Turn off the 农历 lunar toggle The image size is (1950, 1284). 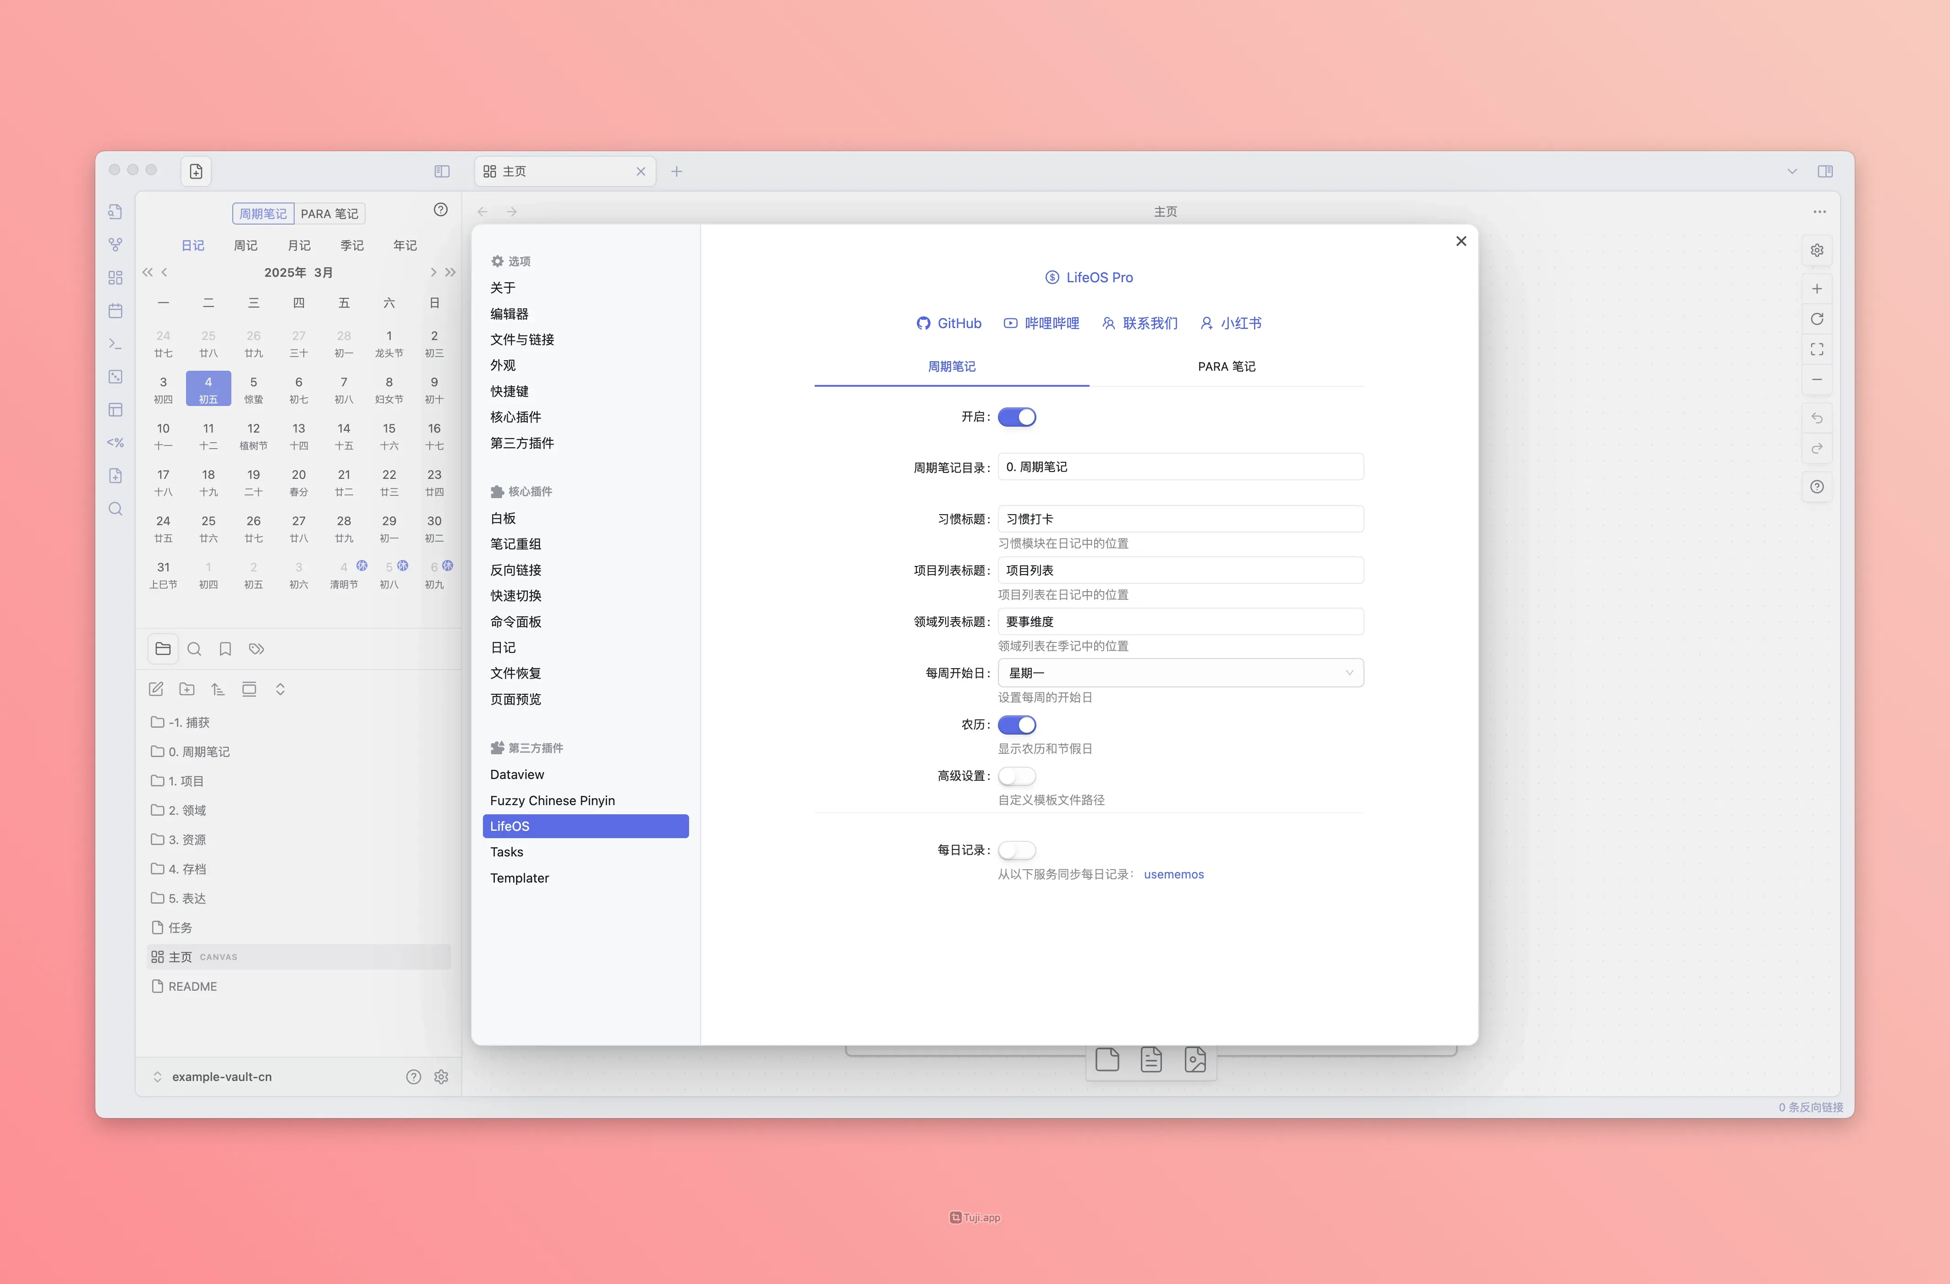point(1017,725)
